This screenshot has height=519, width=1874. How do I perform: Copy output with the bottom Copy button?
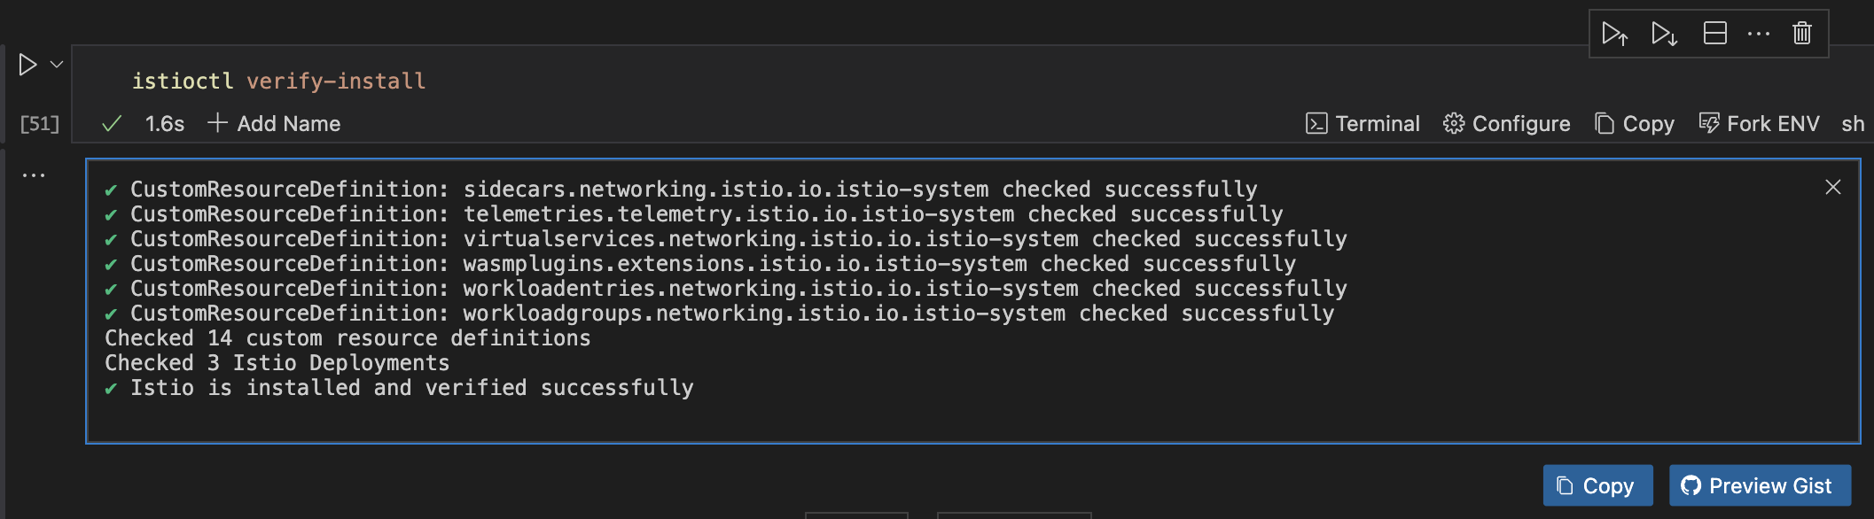(x=1597, y=485)
